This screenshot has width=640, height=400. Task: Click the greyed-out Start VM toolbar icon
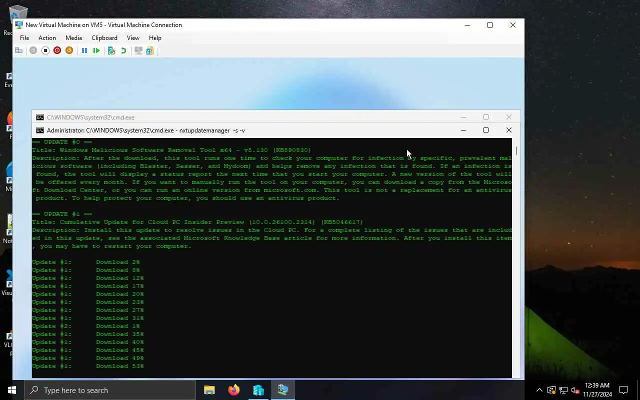pos(33,50)
